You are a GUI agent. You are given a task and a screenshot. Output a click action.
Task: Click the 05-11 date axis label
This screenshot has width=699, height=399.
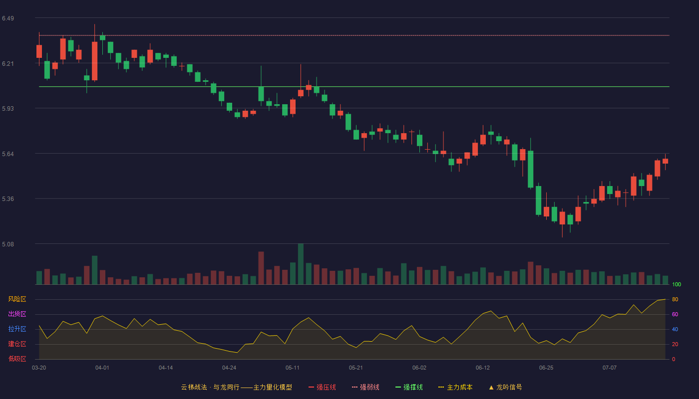coord(293,368)
